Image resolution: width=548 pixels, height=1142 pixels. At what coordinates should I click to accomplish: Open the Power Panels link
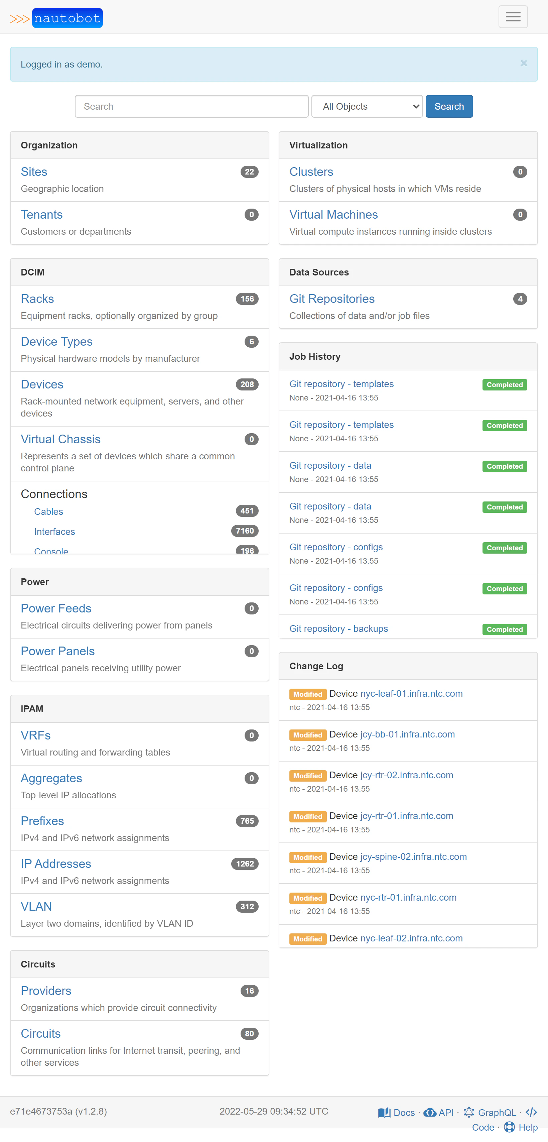tap(57, 651)
